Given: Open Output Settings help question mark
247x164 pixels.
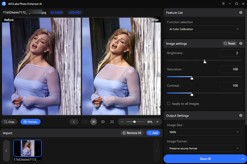Looking at the screenshot, I should 241,115.
